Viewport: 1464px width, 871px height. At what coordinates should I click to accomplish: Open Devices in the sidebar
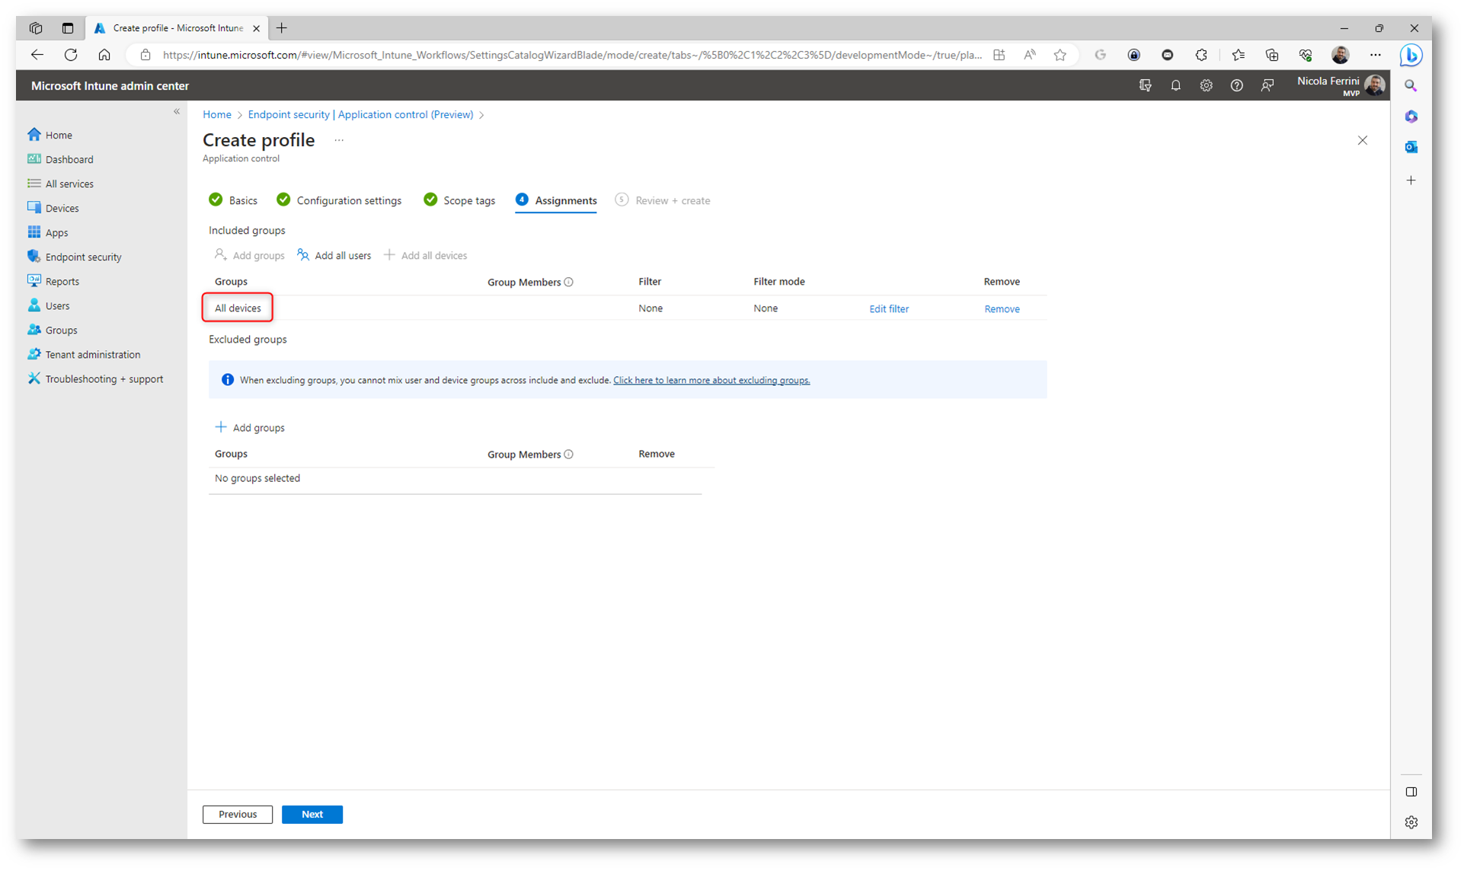[x=53, y=208]
